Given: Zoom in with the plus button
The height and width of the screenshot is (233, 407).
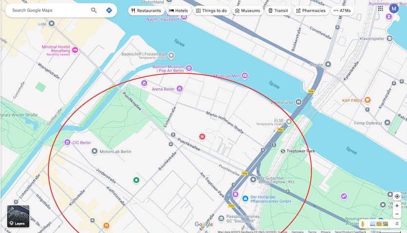Looking at the screenshot, I should [x=397, y=206].
